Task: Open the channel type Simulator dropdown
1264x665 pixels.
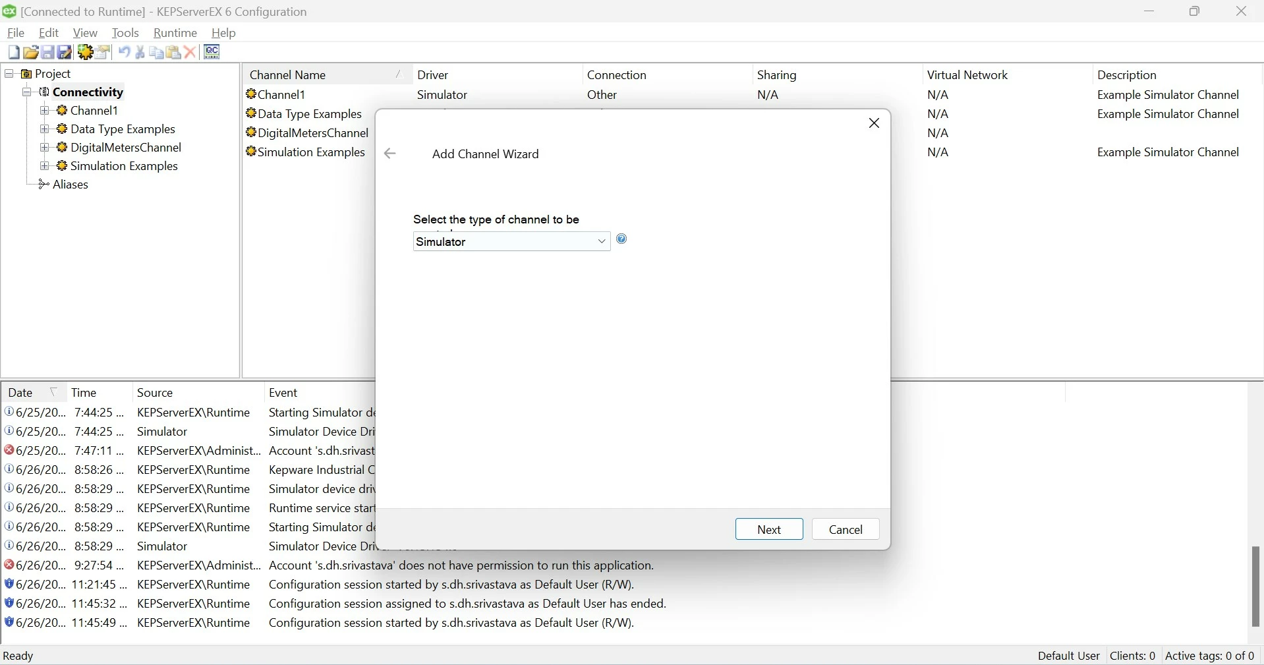Action: pos(601,242)
